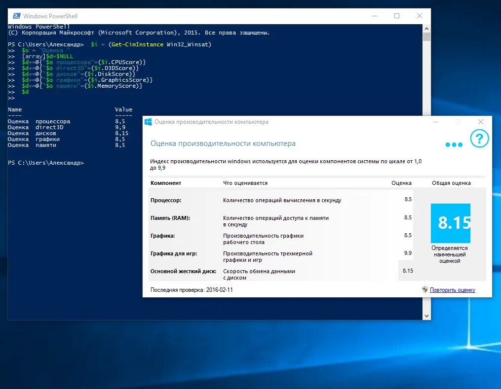Minimize the performance rating dialog

[x=436, y=122]
